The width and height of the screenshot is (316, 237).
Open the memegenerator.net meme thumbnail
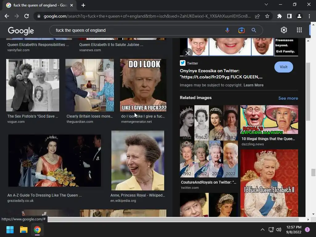coord(143,85)
